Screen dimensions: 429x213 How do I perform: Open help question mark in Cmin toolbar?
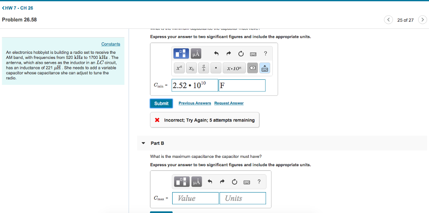point(265,54)
